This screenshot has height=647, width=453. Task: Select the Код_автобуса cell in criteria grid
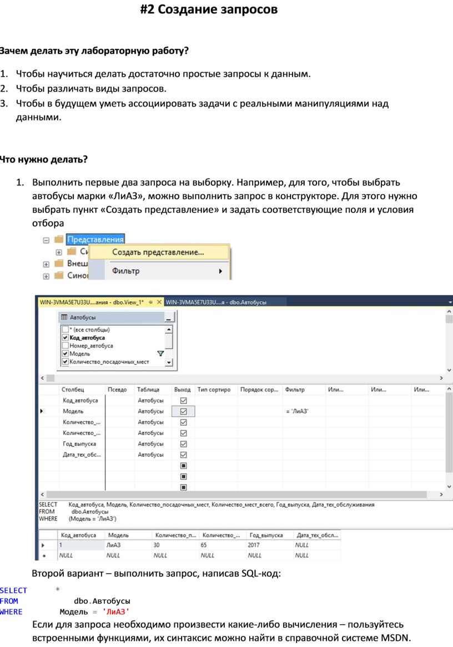(82, 401)
